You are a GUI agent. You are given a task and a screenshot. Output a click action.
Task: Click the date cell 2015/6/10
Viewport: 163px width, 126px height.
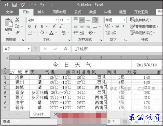147,65
